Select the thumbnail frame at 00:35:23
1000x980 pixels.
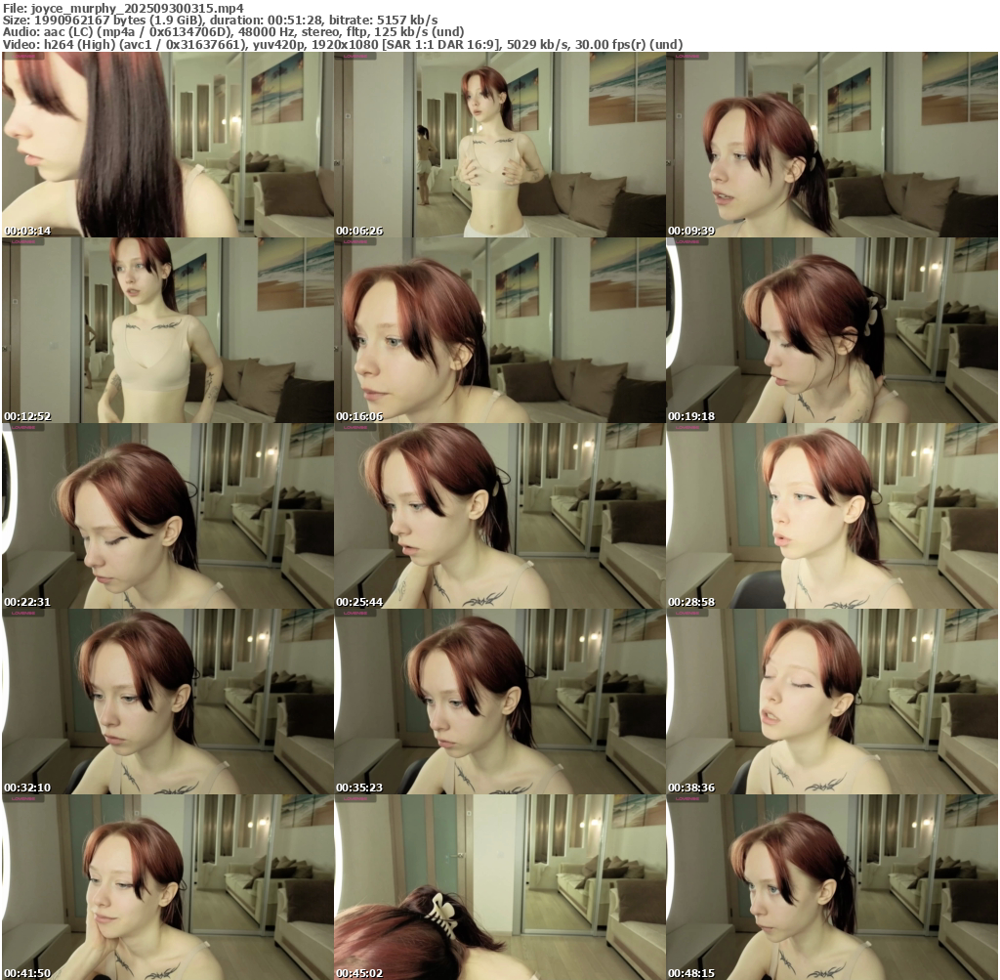500,702
